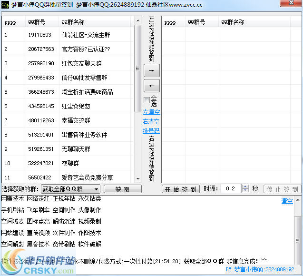
Task: Click left list PPPP column header
Action: [x=14, y=22]
